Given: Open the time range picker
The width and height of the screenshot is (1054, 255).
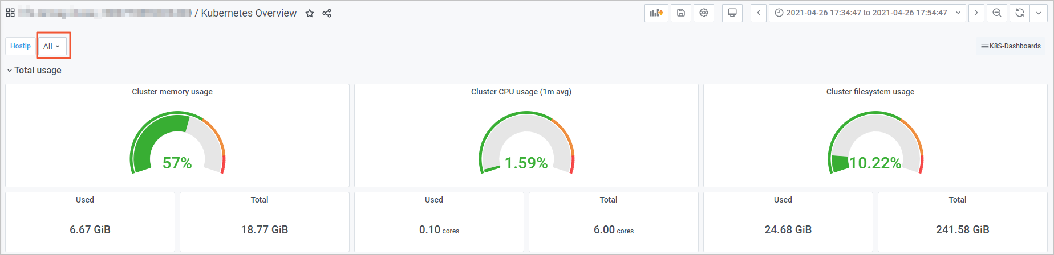Looking at the screenshot, I should coord(867,13).
